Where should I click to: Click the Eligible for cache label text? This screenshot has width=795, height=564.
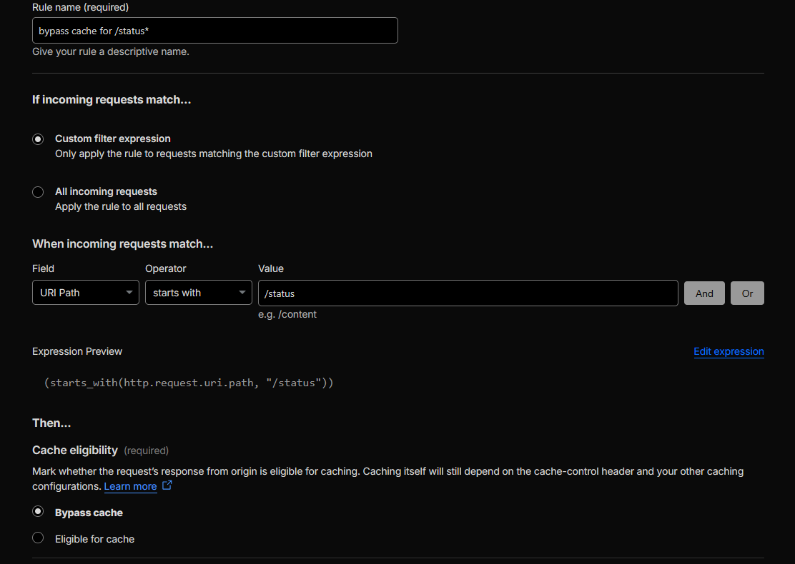click(94, 539)
